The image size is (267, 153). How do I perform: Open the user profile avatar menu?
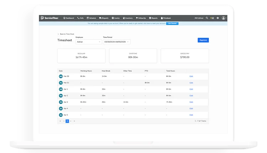coord(224,18)
